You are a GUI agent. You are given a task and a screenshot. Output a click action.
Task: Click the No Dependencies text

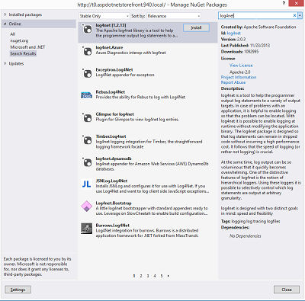(246, 236)
